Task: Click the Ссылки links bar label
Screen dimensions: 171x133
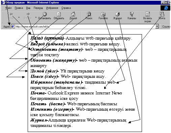Action: pos(166,27)
